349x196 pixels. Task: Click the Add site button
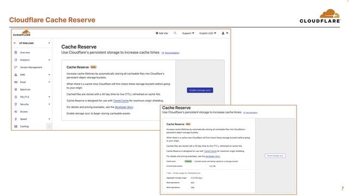tap(162, 33)
